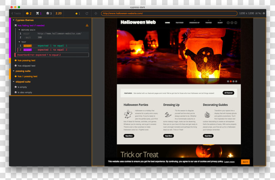Click the viewport info circle icon

pos(264,13)
